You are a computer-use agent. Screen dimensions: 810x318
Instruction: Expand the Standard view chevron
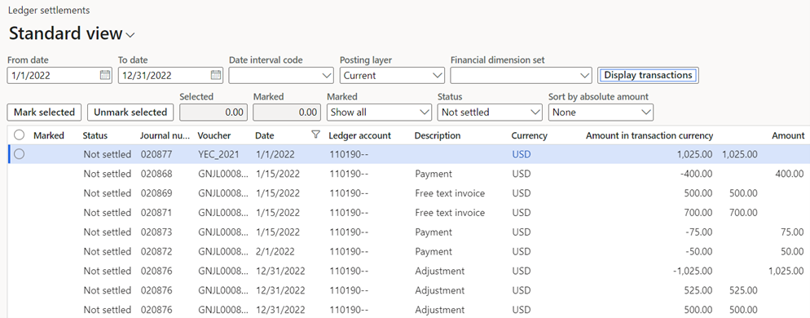click(x=130, y=35)
